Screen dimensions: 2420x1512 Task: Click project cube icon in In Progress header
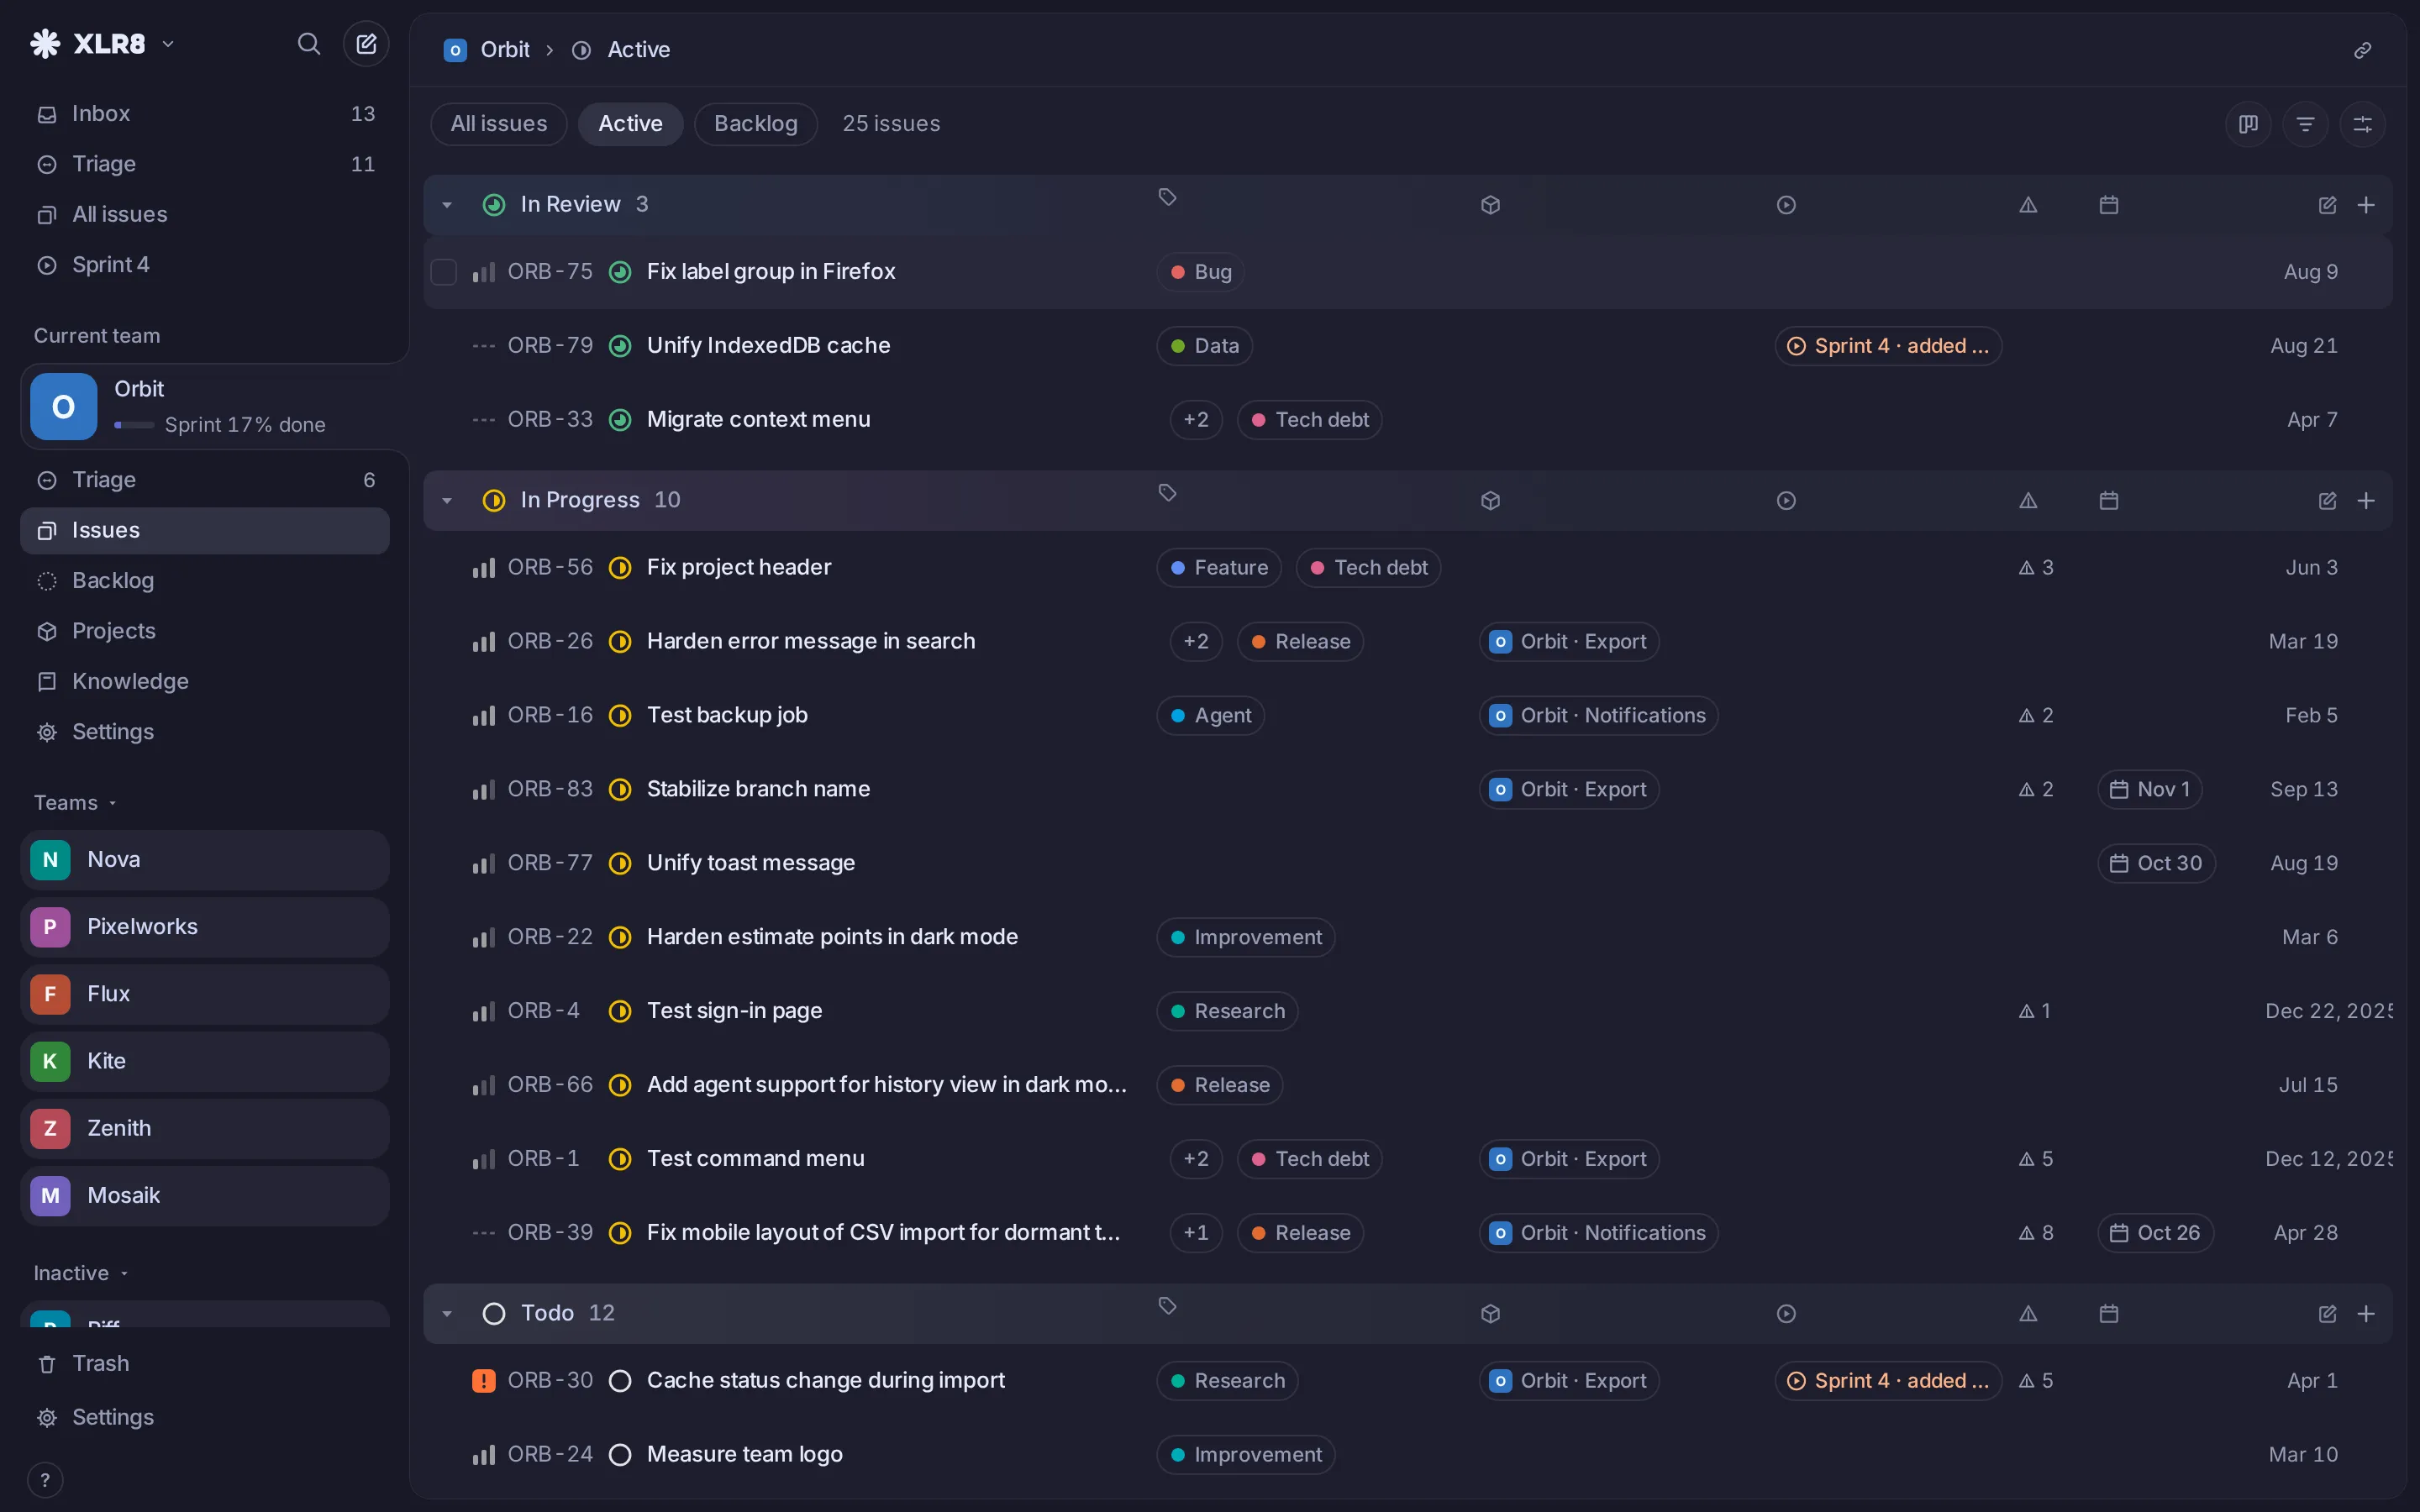tap(1490, 501)
